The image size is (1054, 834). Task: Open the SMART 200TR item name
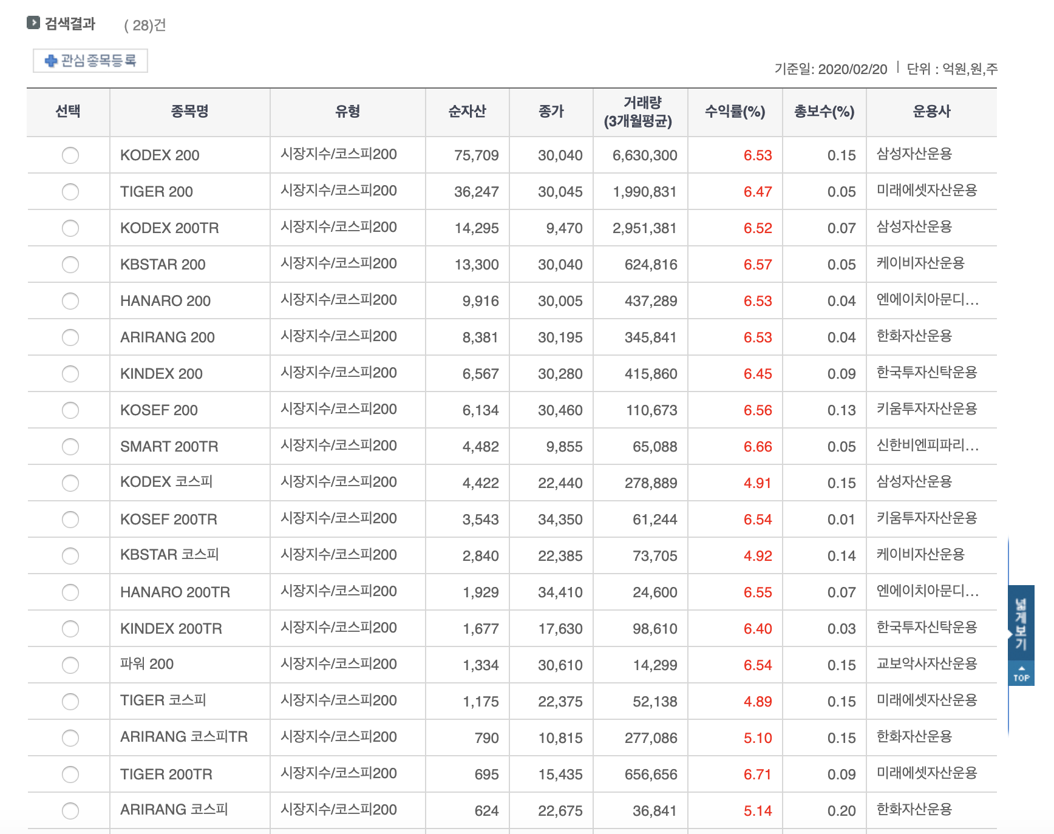click(169, 447)
